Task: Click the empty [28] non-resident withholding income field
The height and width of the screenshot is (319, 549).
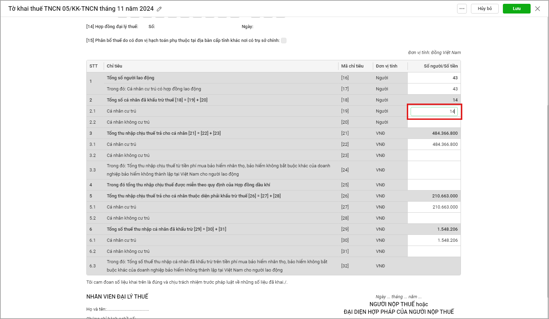Action: [434, 218]
